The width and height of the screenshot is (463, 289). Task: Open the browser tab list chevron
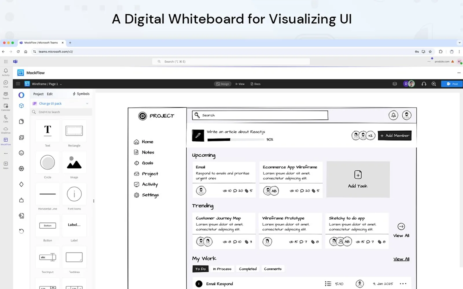coord(460,43)
